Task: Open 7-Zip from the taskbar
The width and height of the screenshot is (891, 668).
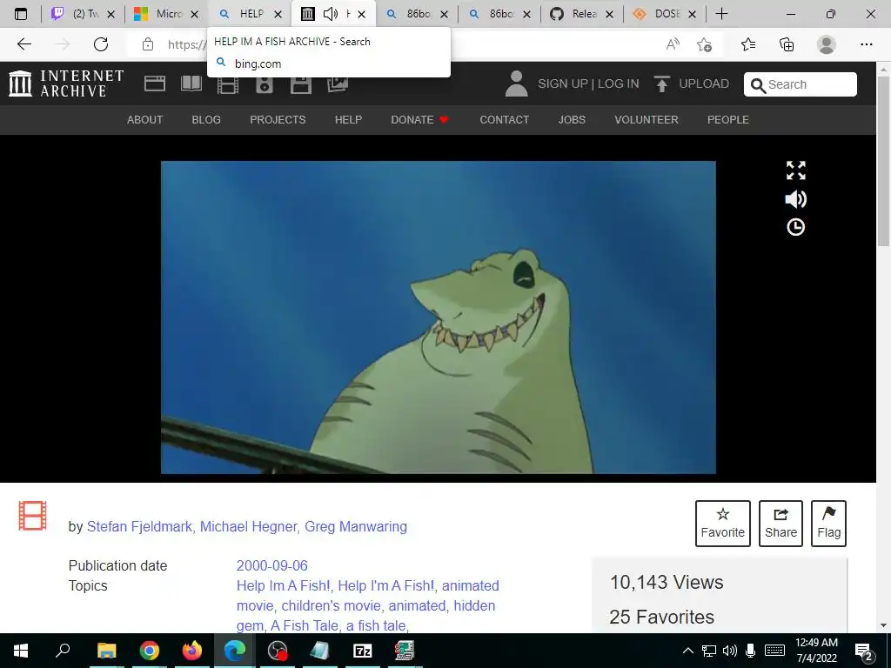Action: coord(363,651)
